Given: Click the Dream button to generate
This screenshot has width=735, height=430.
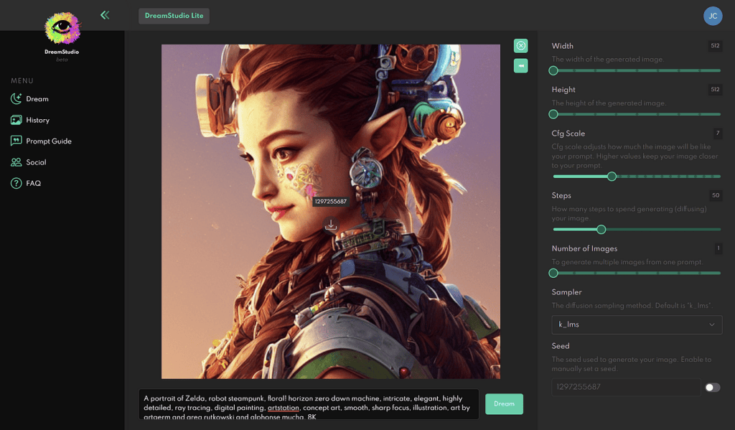Looking at the screenshot, I should (504, 404).
